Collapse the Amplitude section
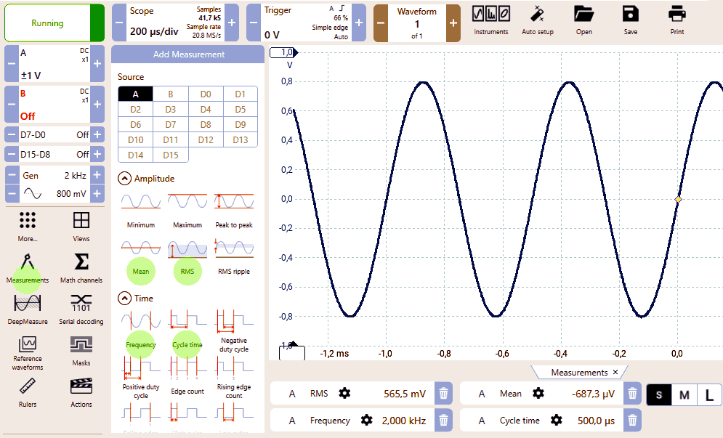This screenshot has width=723, height=438. click(124, 179)
